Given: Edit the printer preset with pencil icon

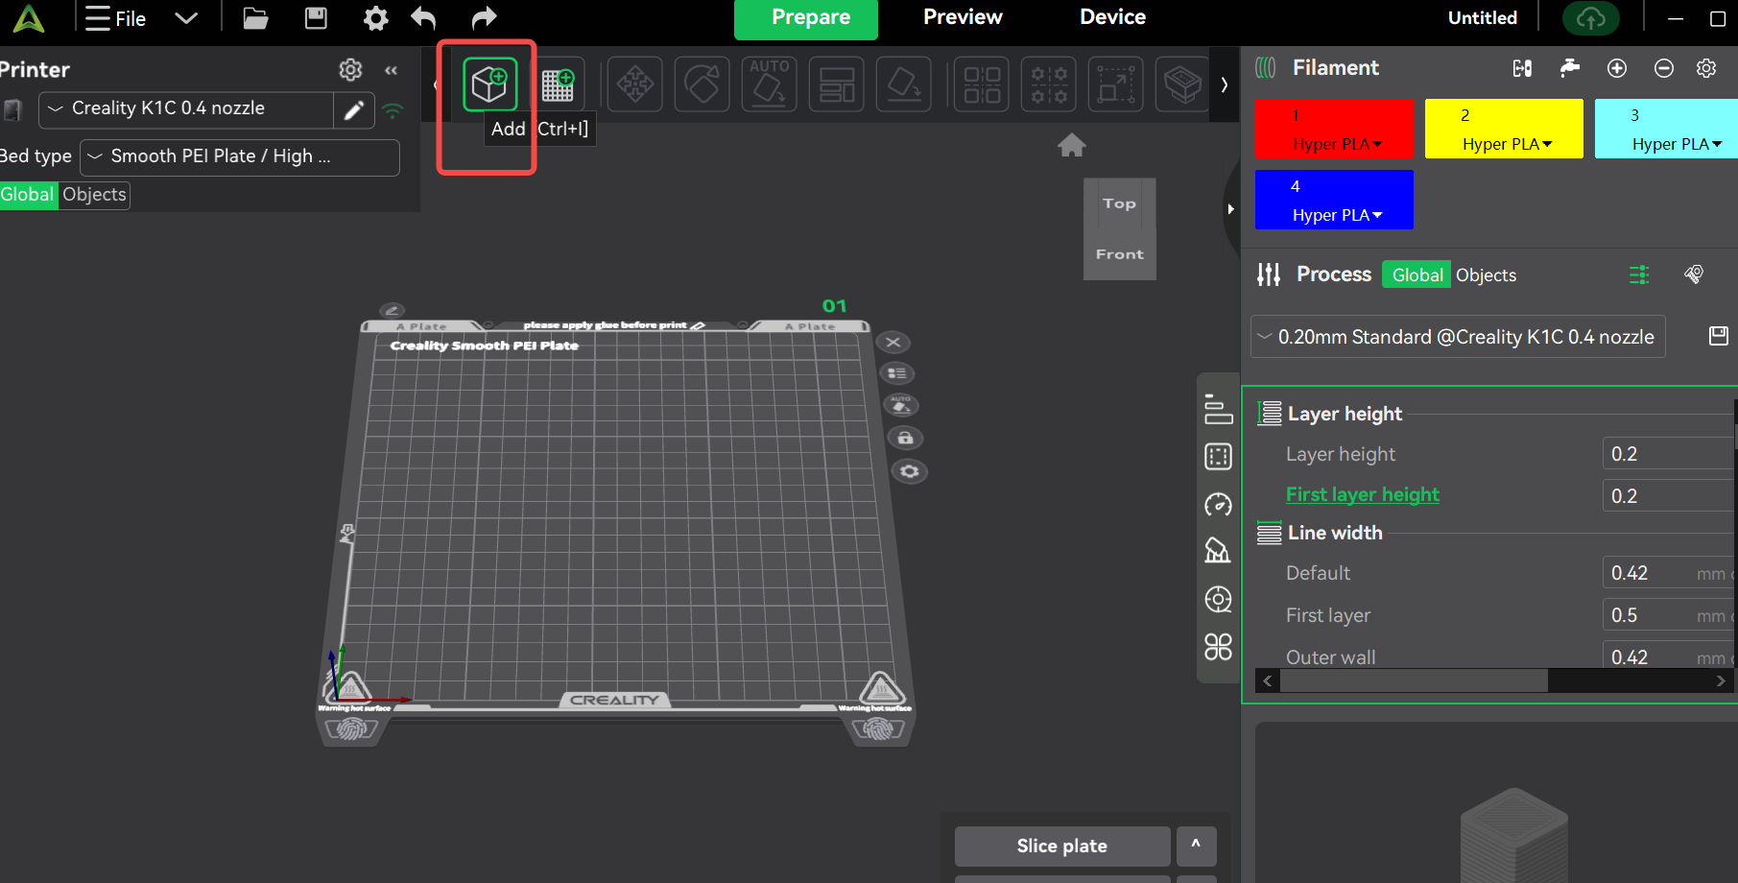Looking at the screenshot, I should [x=353, y=110].
